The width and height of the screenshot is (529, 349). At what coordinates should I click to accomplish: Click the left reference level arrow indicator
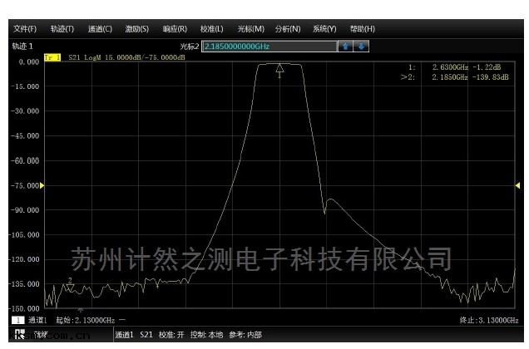pos(42,184)
